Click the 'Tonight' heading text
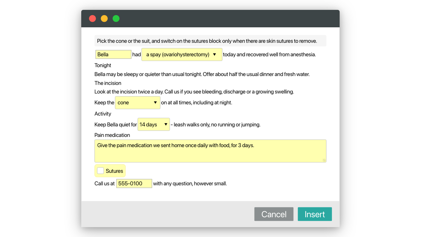This screenshot has height=237, width=421. coord(103,65)
